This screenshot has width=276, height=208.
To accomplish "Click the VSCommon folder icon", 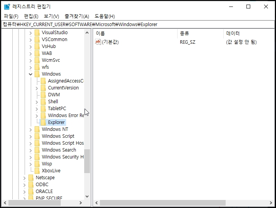I will 37,40.
